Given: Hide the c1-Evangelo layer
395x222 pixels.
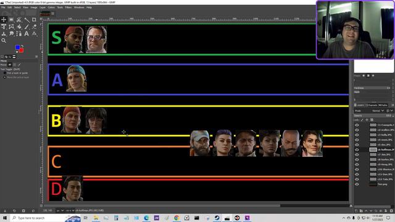Looking at the screenshot, I should (x=357, y=125).
